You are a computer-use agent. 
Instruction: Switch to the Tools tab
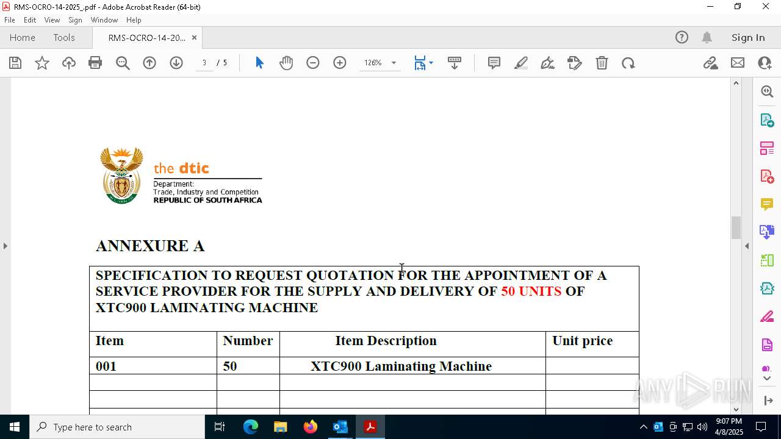[64, 37]
